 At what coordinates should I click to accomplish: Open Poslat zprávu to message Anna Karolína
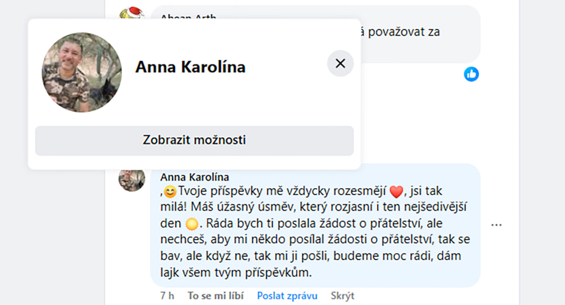(x=287, y=296)
